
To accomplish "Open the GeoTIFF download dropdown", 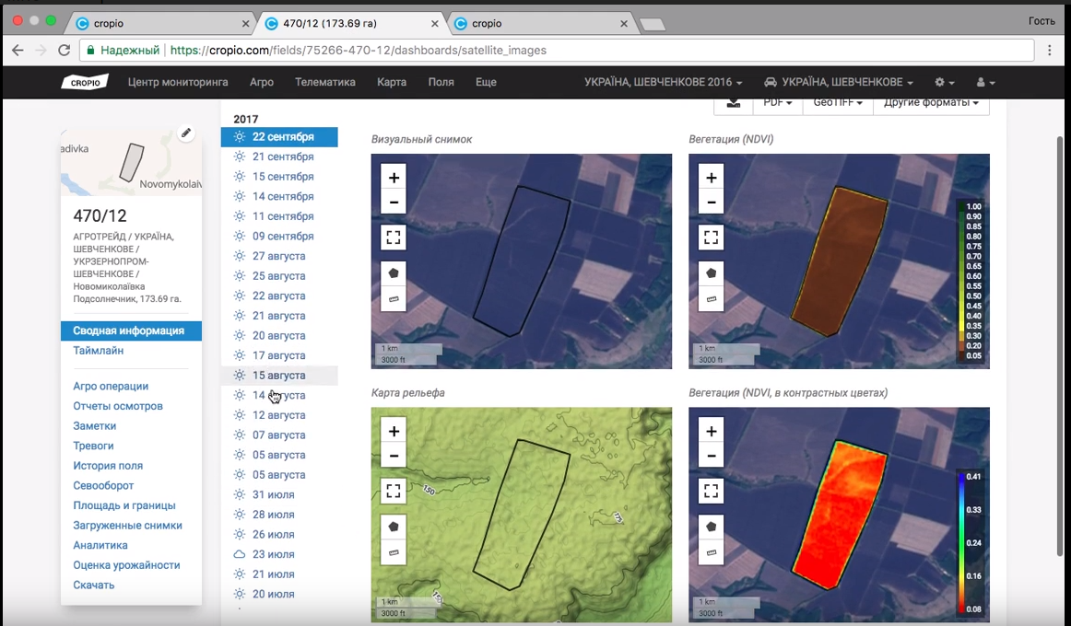I will pyautogui.click(x=837, y=103).
